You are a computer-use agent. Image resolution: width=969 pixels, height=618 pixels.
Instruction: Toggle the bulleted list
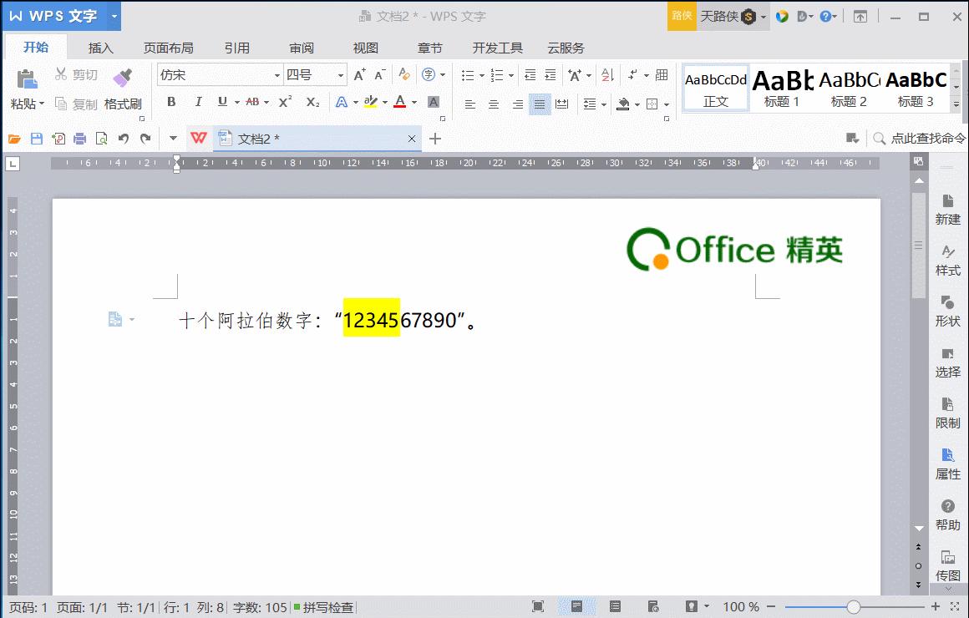click(x=469, y=75)
